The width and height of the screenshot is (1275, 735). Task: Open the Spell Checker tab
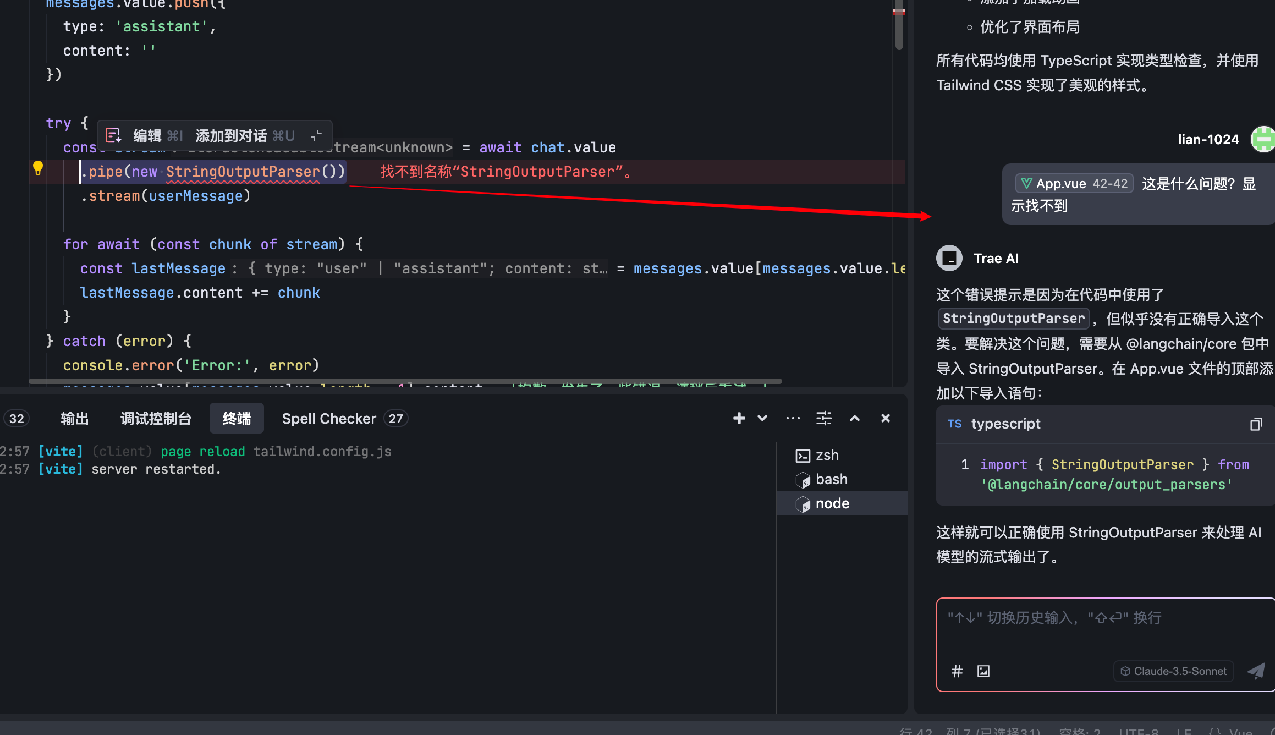(329, 418)
